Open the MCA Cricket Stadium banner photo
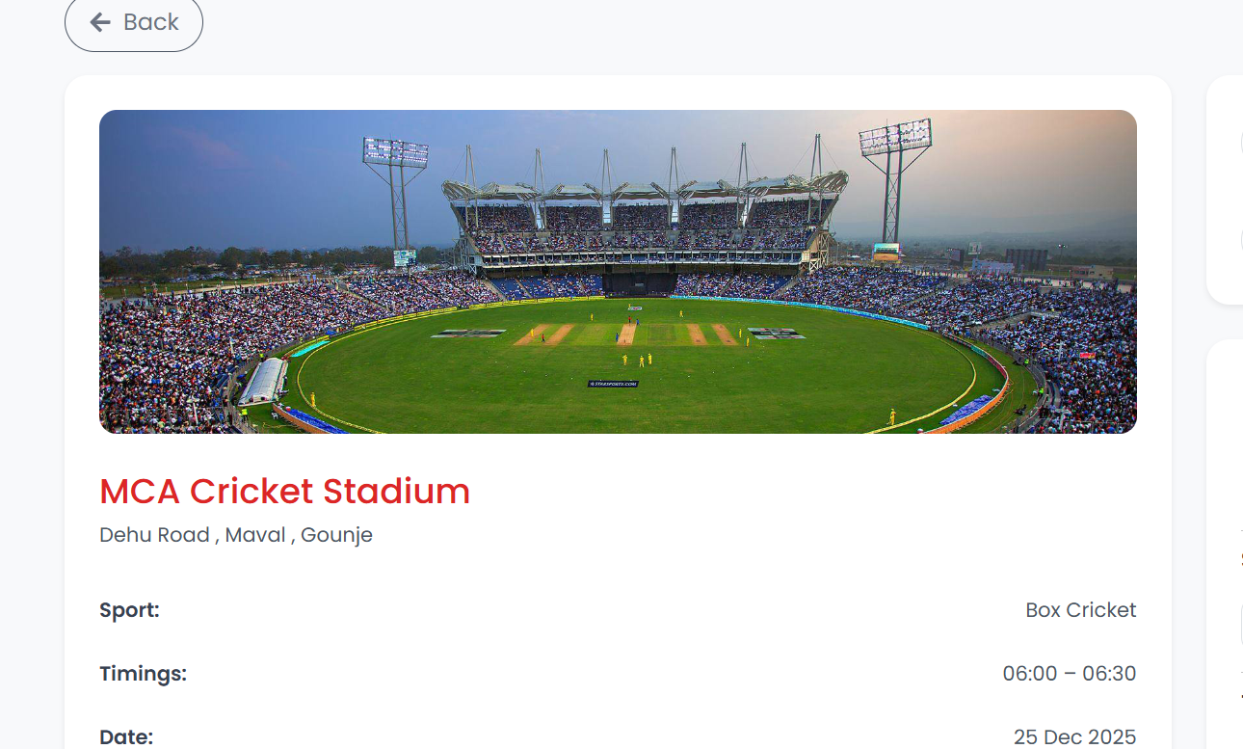This screenshot has height=749, width=1243. [618, 271]
